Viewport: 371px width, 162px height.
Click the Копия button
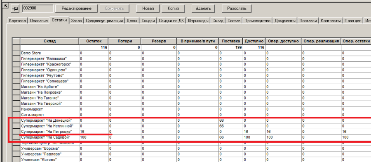tap(173, 9)
